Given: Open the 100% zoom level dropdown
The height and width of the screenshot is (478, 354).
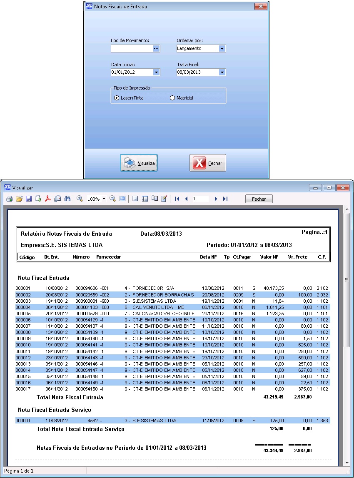Looking at the screenshot, I should click(x=104, y=199).
